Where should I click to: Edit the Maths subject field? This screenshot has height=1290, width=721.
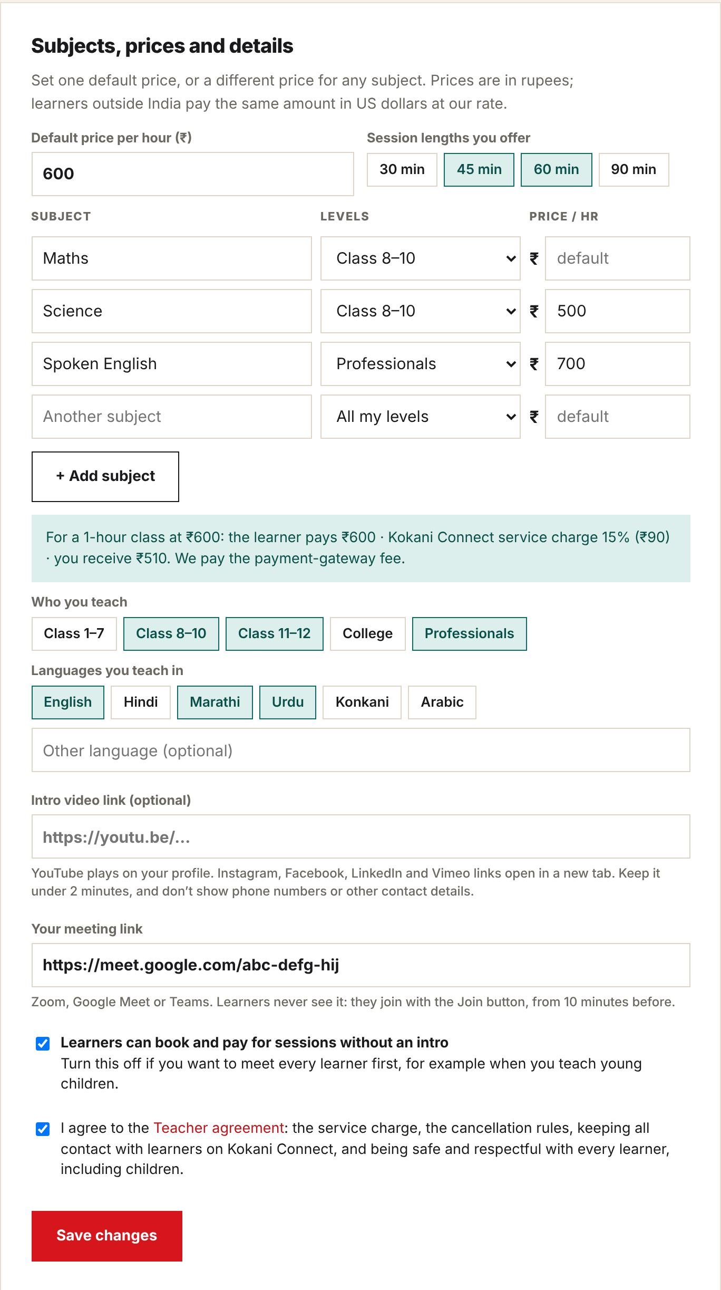[x=171, y=258]
